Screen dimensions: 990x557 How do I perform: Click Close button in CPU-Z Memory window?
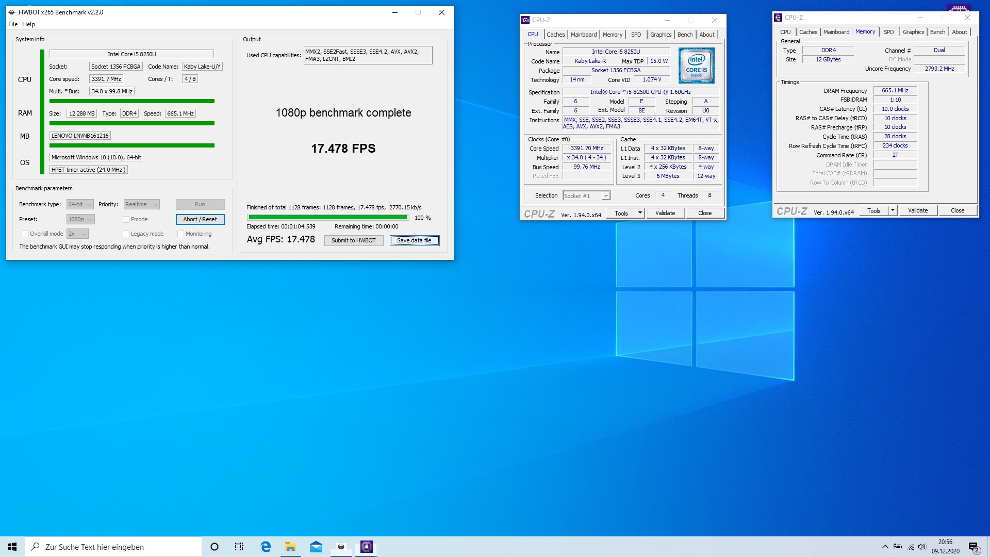(958, 210)
